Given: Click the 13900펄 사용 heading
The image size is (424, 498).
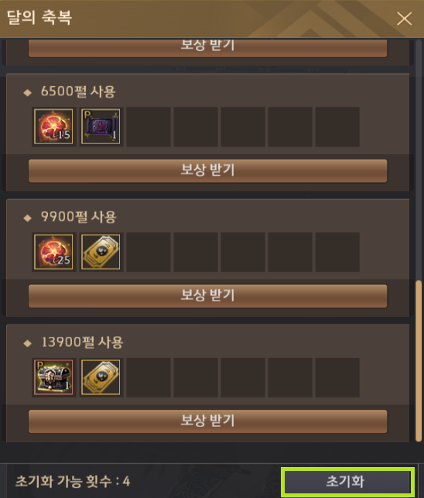Looking at the screenshot, I should [82, 342].
